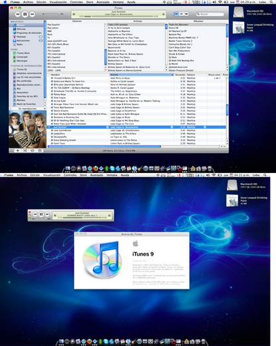Uncheck the I Kissed A Barbie Girl checkbox
Image resolution: width=276 pixels, height=346 pixels.
(x=52, y=78)
